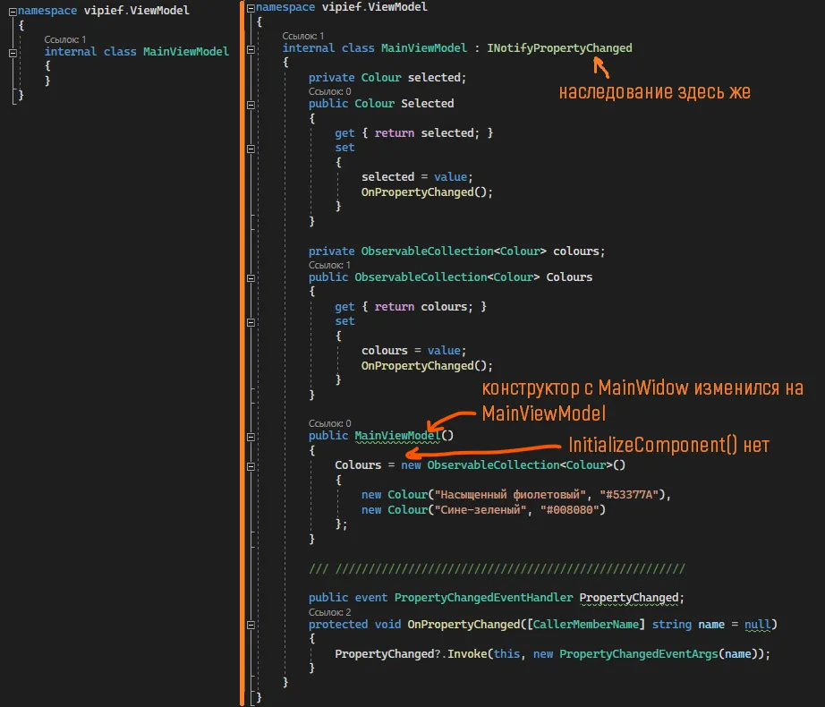Click the 'protected void' method modifiers
Viewport: 825px width, 707px height.
tap(354, 625)
